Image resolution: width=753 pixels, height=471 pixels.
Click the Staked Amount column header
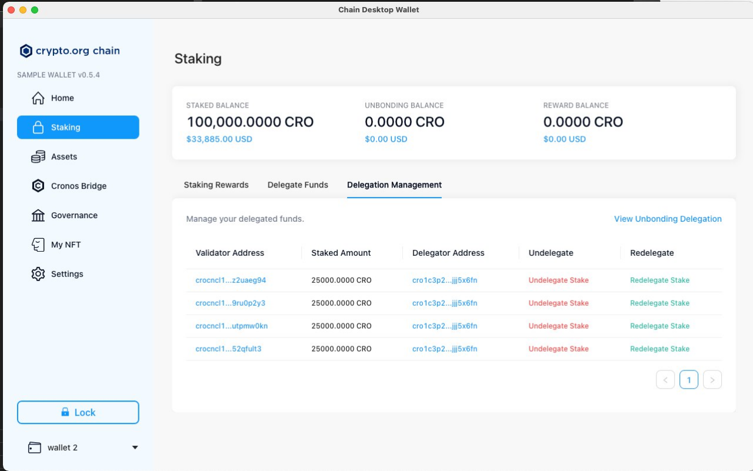(341, 253)
